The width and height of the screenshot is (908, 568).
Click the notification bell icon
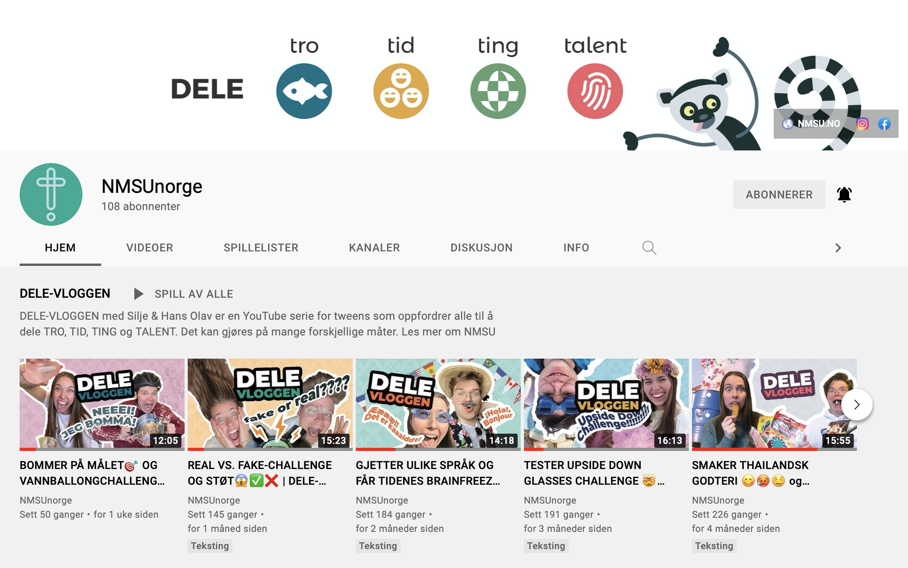(844, 194)
